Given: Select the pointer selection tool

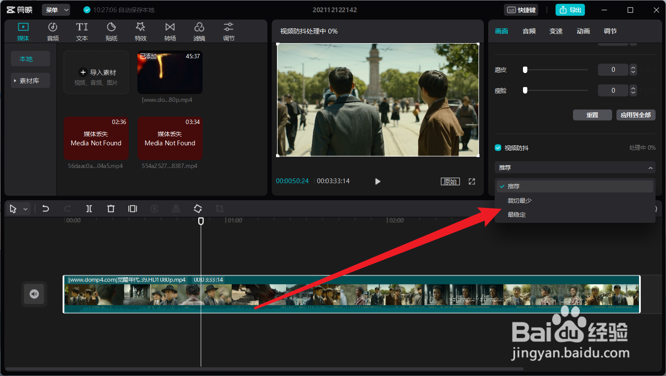Looking at the screenshot, I should click(x=13, y=209).
